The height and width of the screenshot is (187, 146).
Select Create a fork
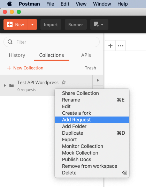point(92,113)
